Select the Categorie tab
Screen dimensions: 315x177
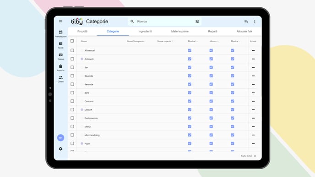113,31
